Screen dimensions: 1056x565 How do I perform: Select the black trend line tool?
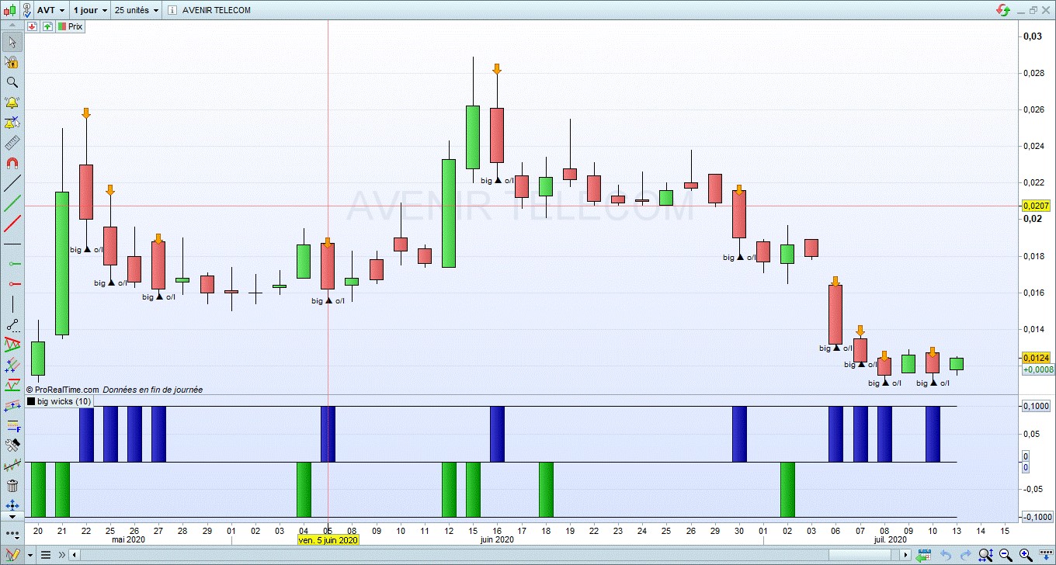point(12,184)
